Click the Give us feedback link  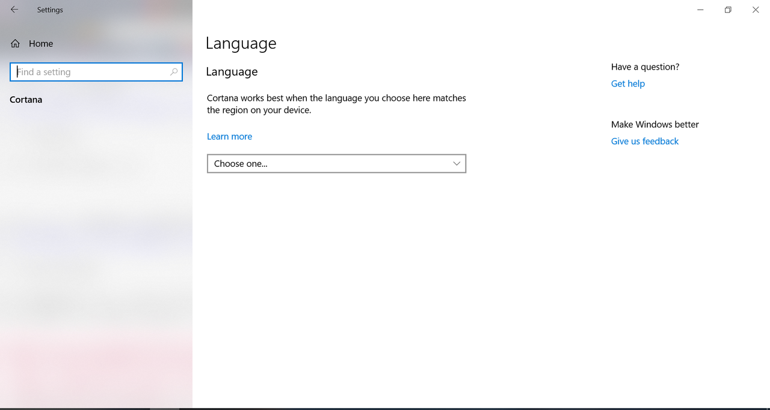644,141
